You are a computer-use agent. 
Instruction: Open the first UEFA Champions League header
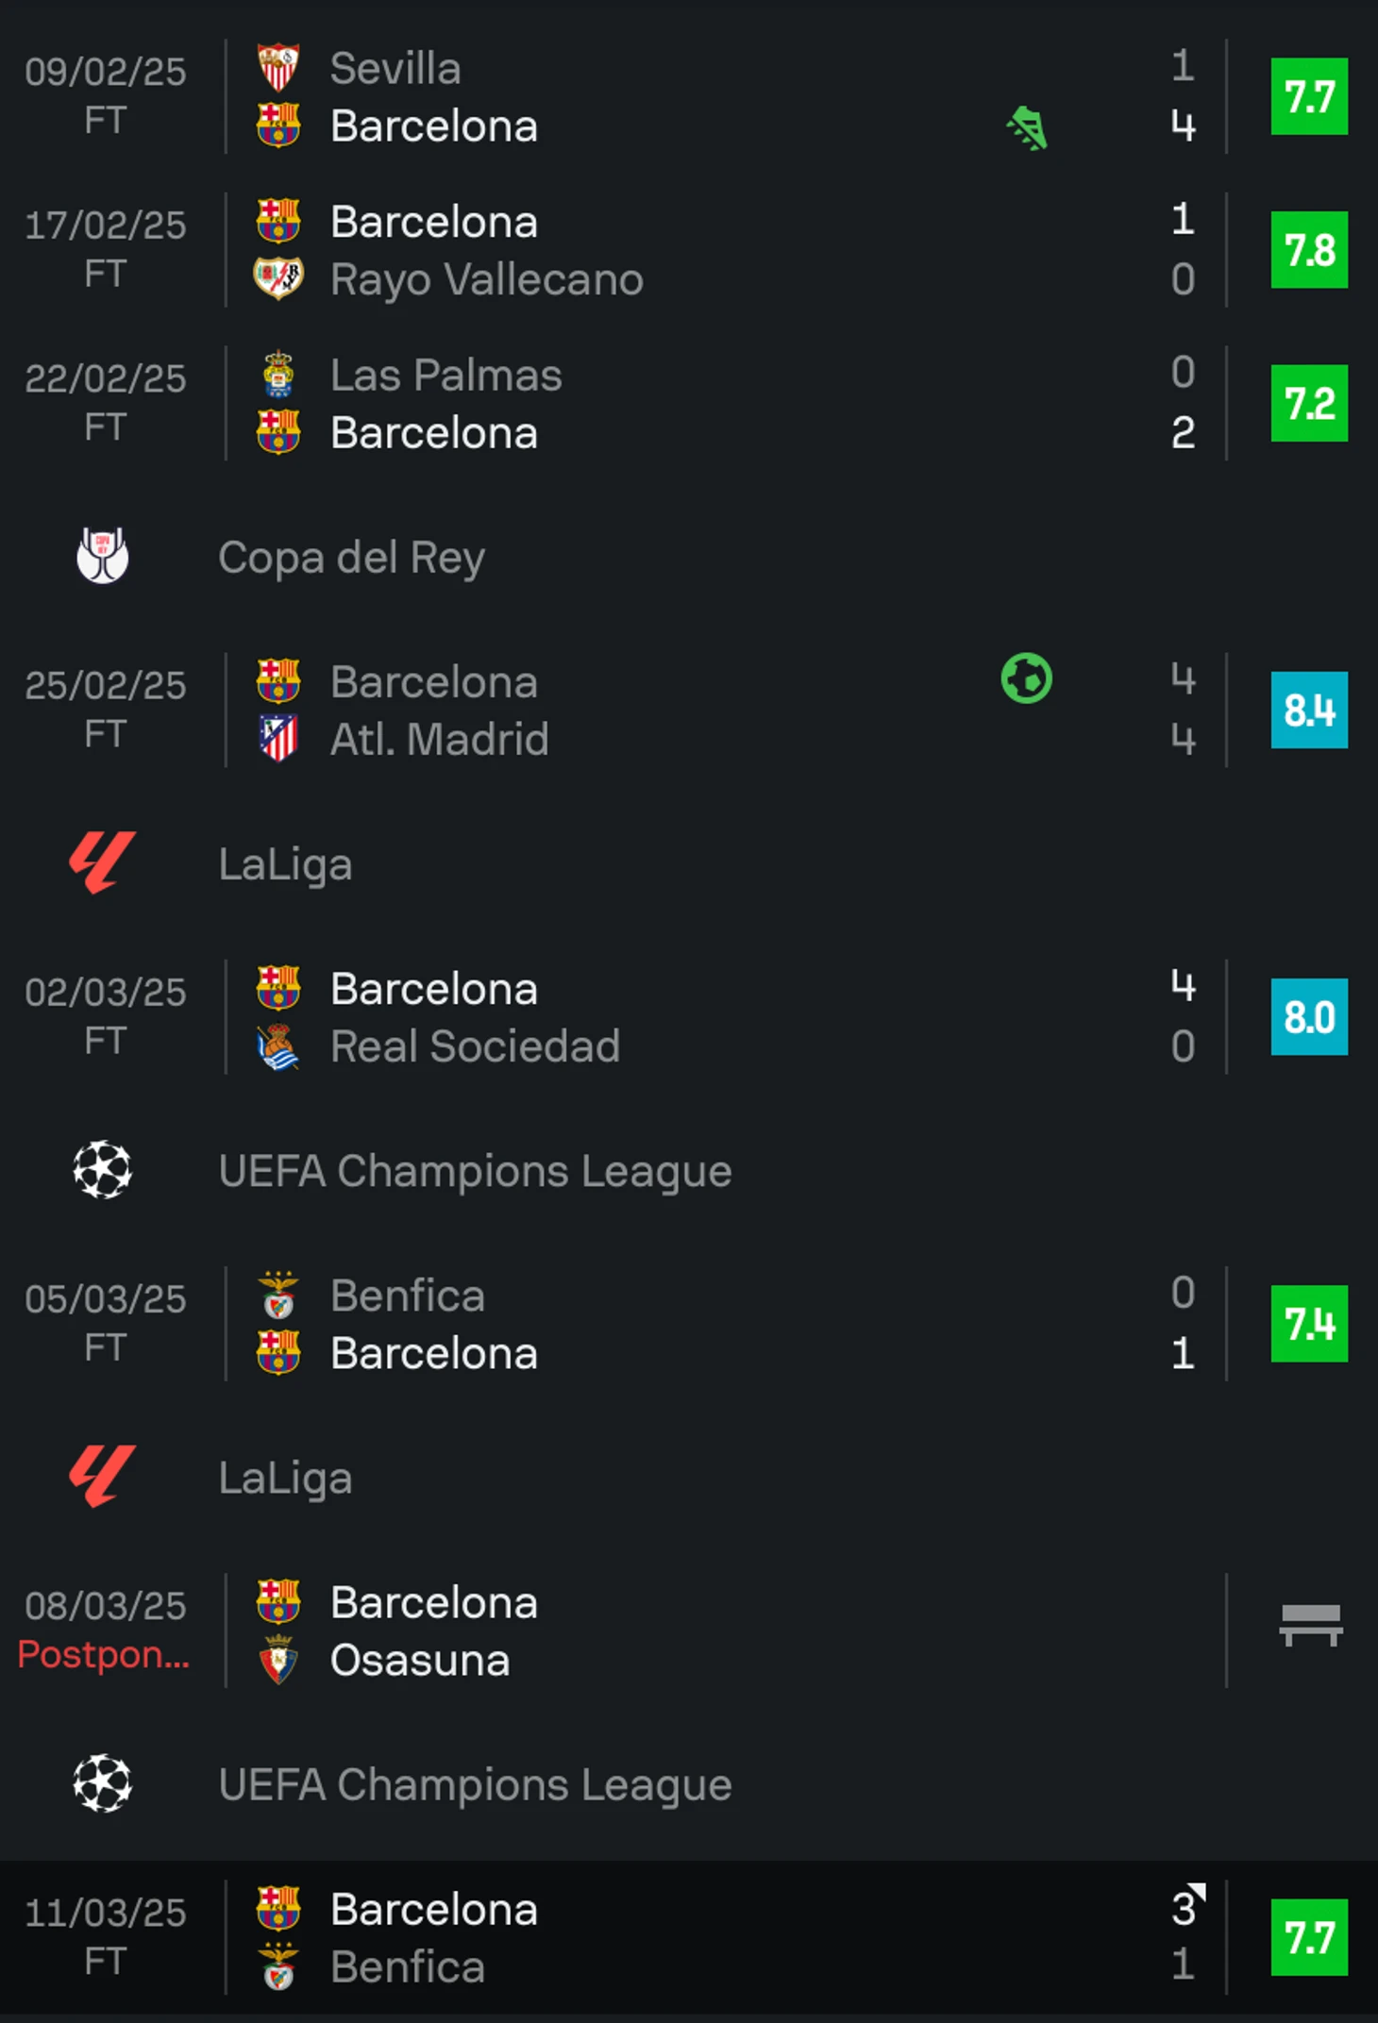pos(475,1171)
